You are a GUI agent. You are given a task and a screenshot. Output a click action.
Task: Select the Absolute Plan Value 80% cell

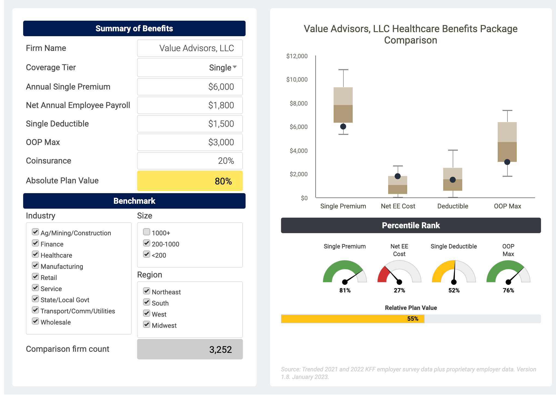pos(190,181)
